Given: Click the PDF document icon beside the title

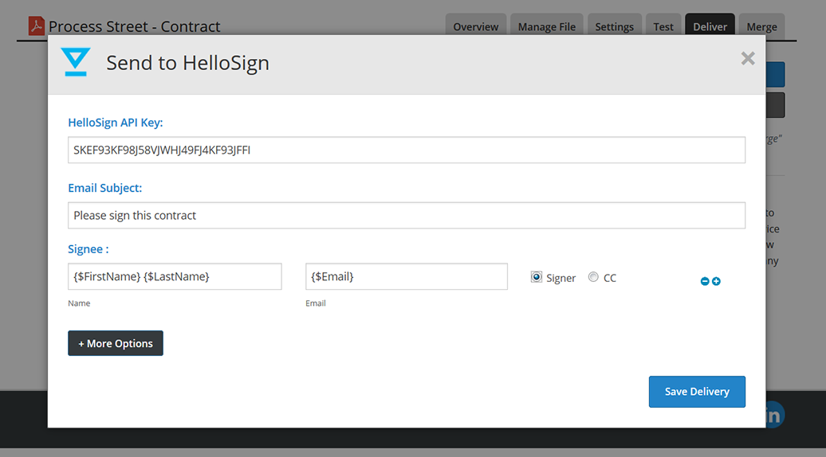Looking at the screenshot, I should (37, 26).
